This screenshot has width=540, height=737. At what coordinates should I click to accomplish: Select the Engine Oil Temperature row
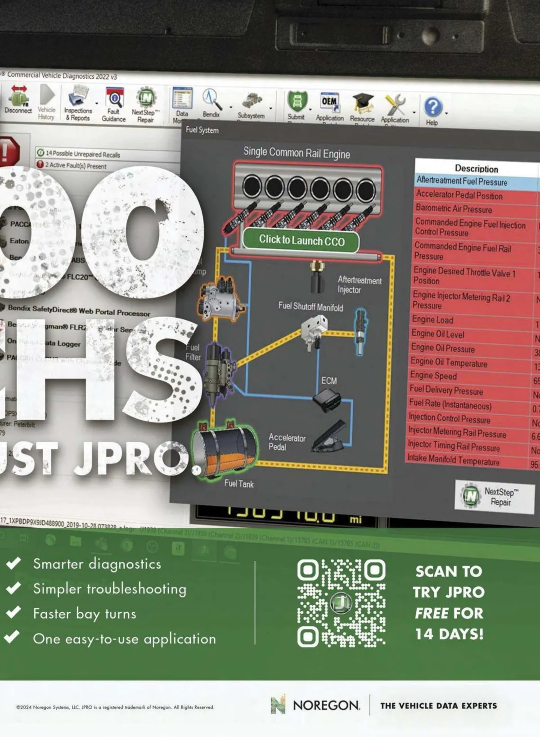coord(449,363)
